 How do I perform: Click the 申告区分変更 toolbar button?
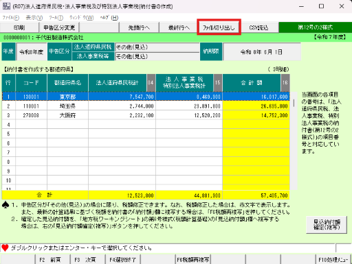point(59,27)
